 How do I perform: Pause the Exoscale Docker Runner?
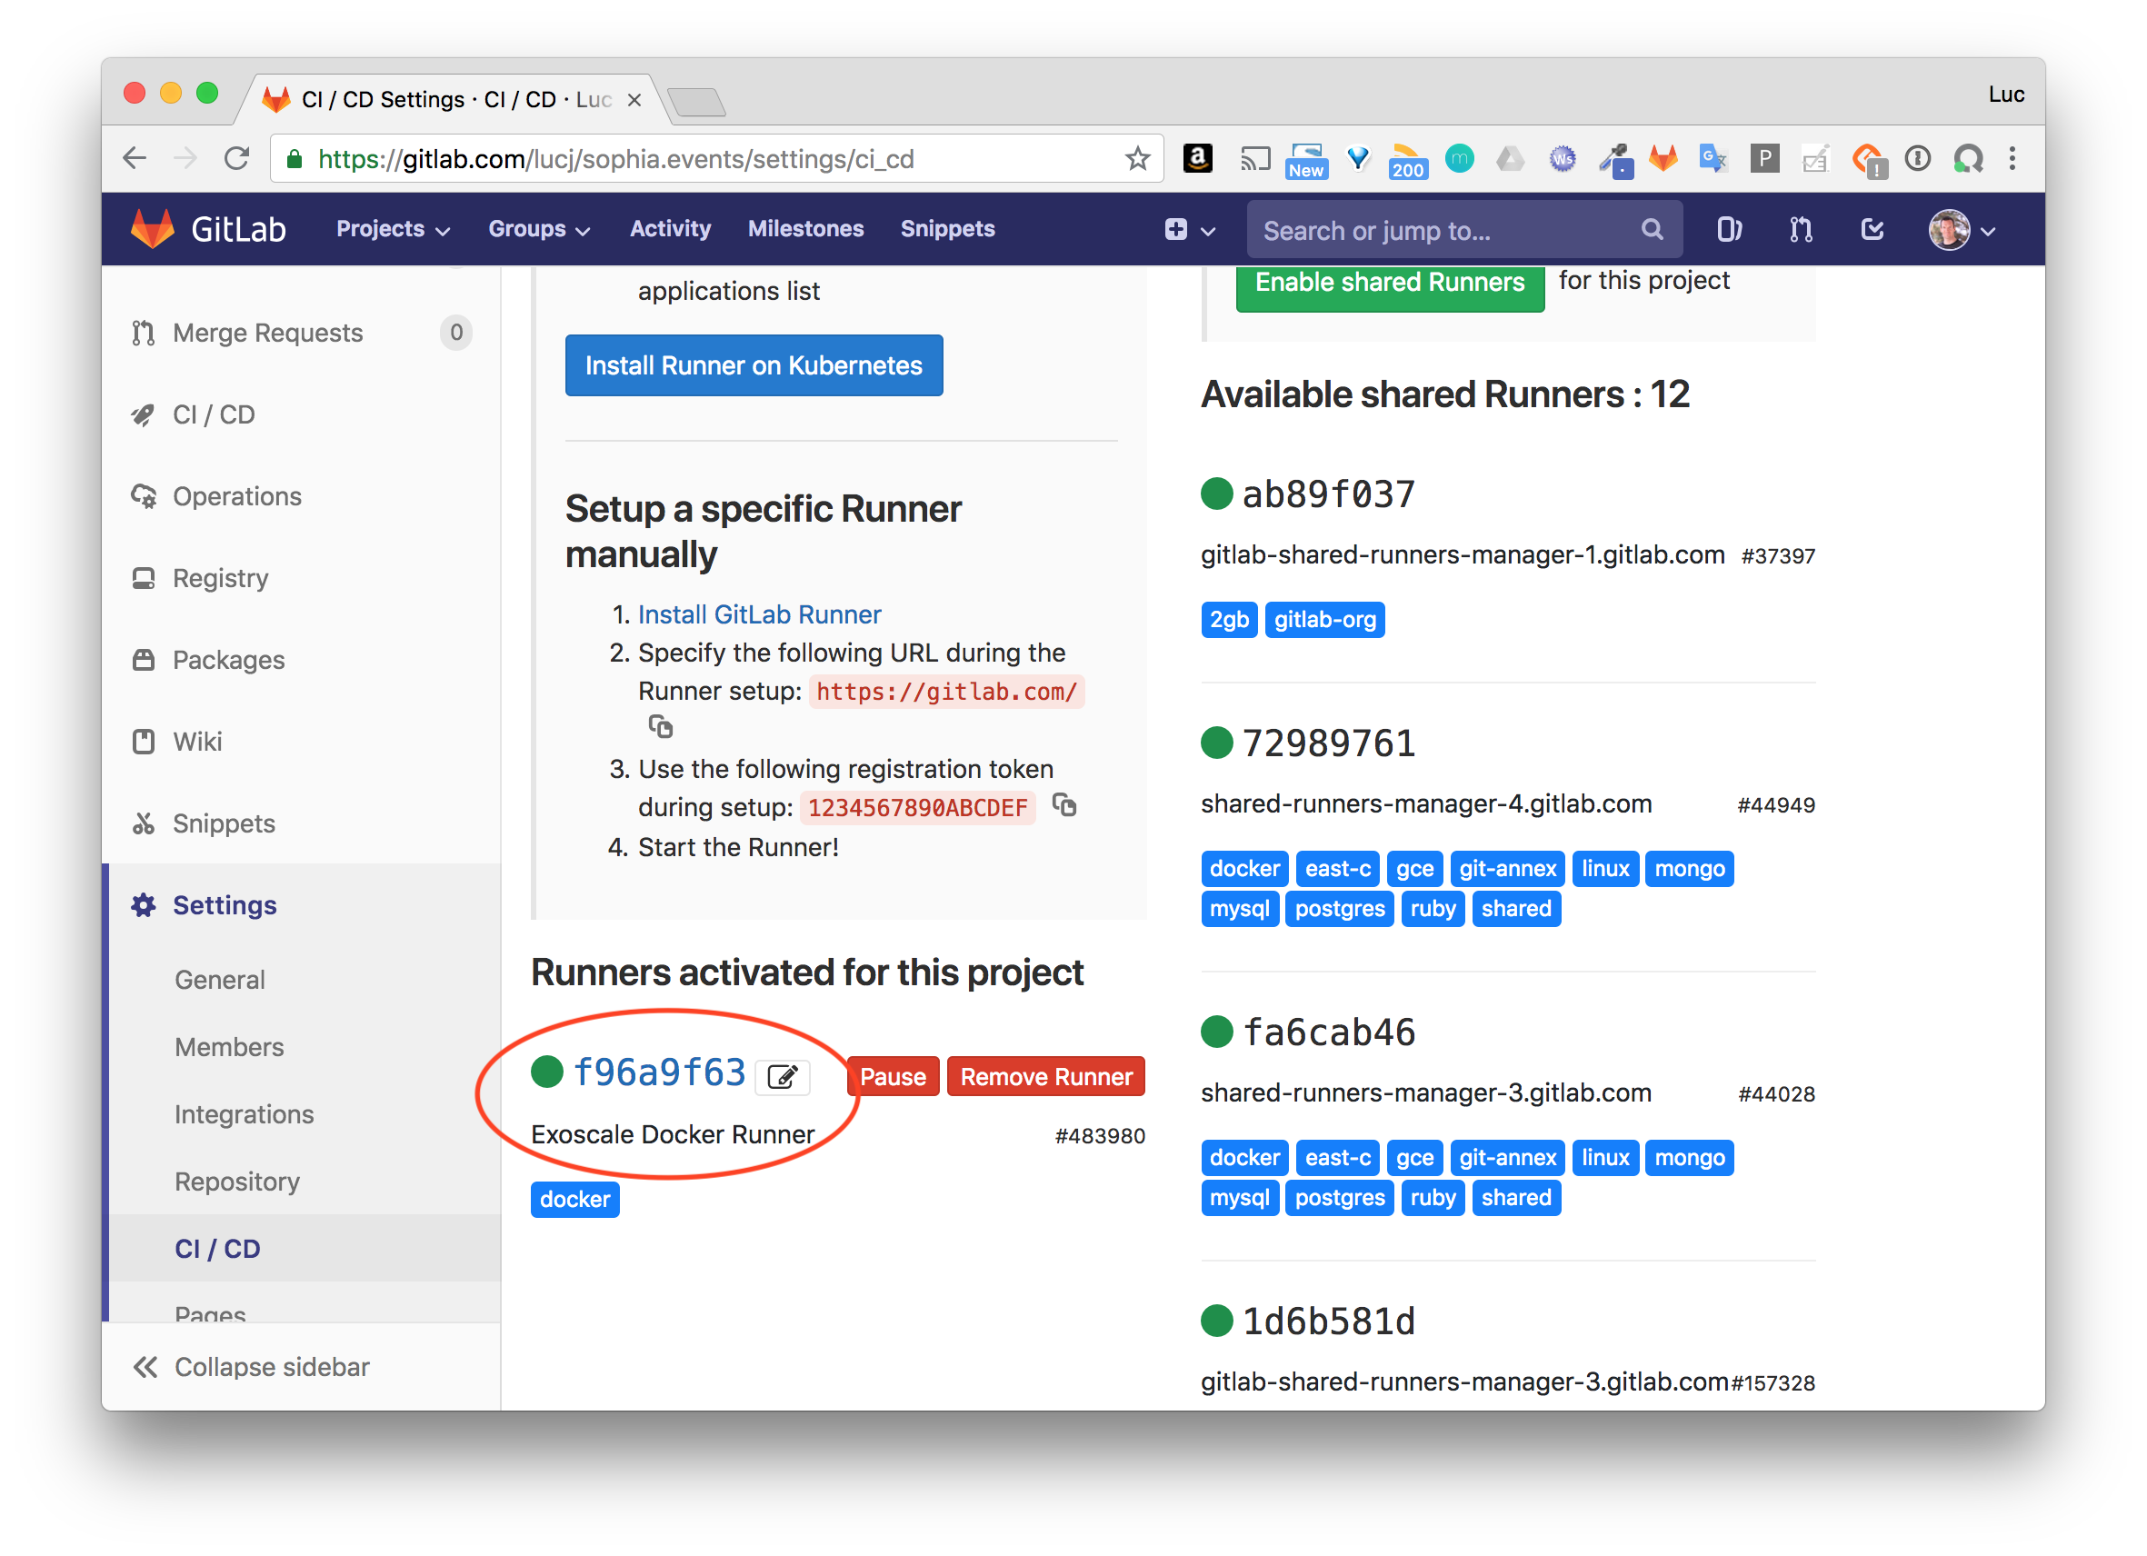tap(893, 1076)
